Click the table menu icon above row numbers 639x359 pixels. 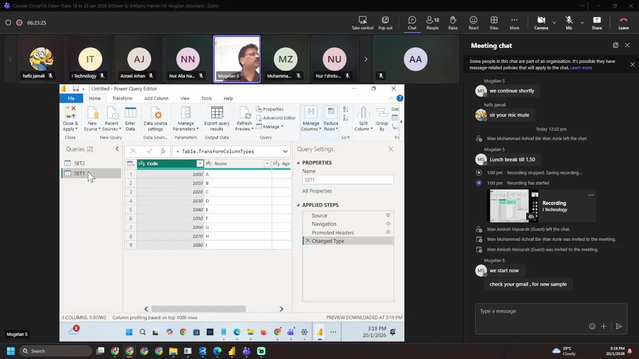click(x=130, y=164)
